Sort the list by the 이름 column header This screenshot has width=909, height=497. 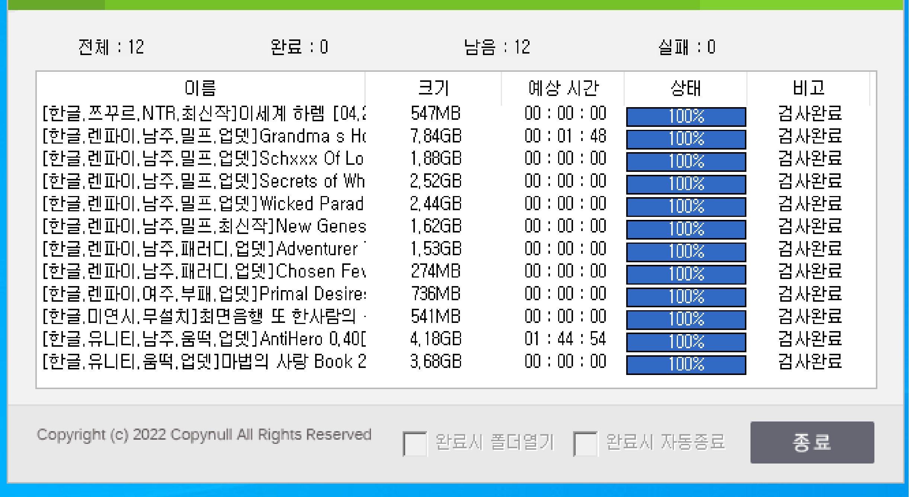(x=201, y=88)
